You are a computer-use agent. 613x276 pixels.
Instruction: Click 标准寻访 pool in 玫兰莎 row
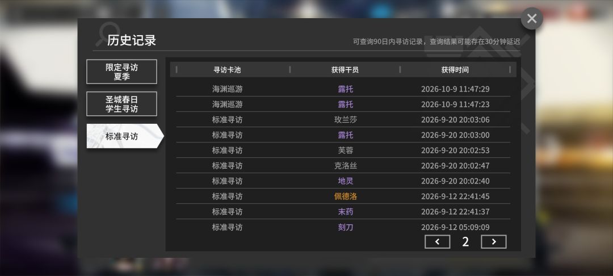point(227,120)
